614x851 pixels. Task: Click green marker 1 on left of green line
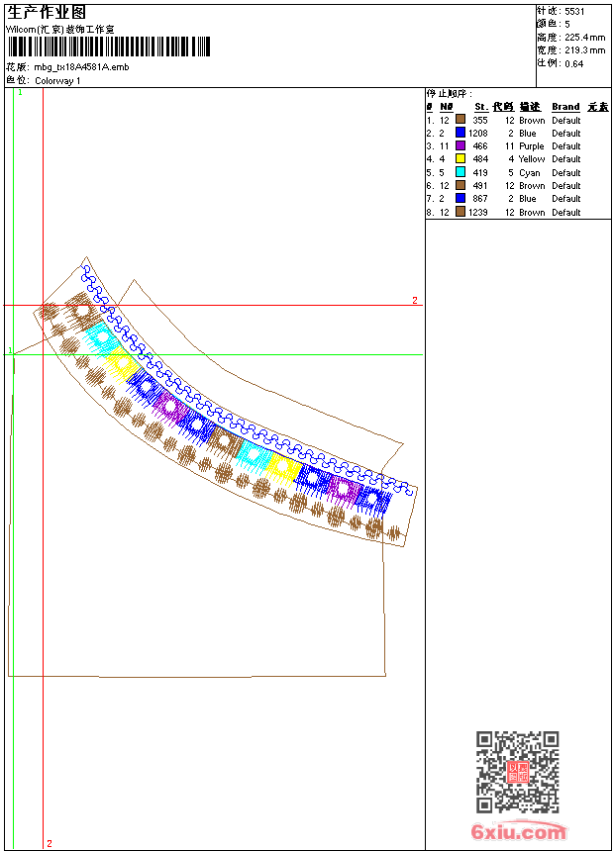10,351
